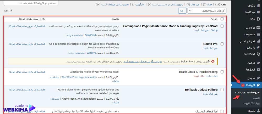Click the افزونه‌ها plugin plug icon
The image size is (262, 114).
tap(258, 85)
